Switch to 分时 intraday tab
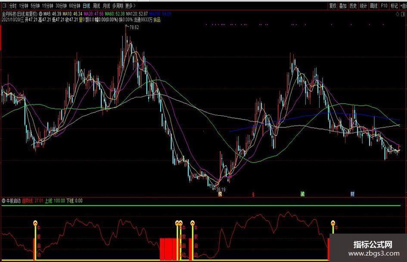The height and width of the screenshot is (262, 407). 12,6
